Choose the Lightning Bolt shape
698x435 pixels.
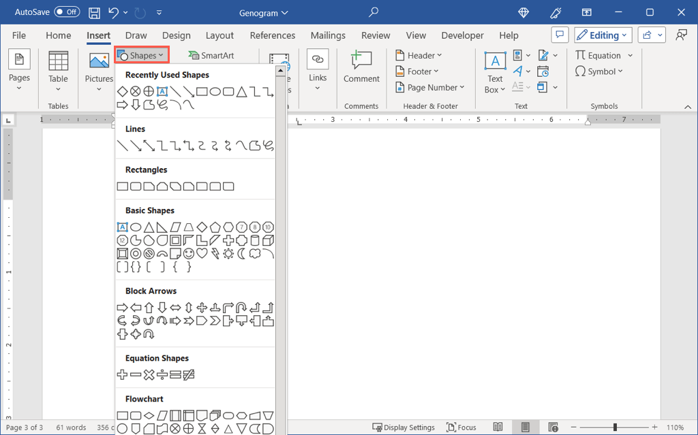pyautogui.click(x=215, y=254)
